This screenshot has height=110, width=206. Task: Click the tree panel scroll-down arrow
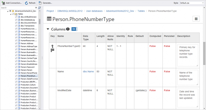[40, 109]
